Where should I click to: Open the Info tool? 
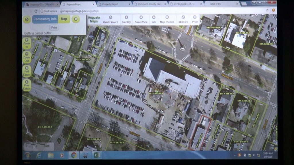pos(154,19)
